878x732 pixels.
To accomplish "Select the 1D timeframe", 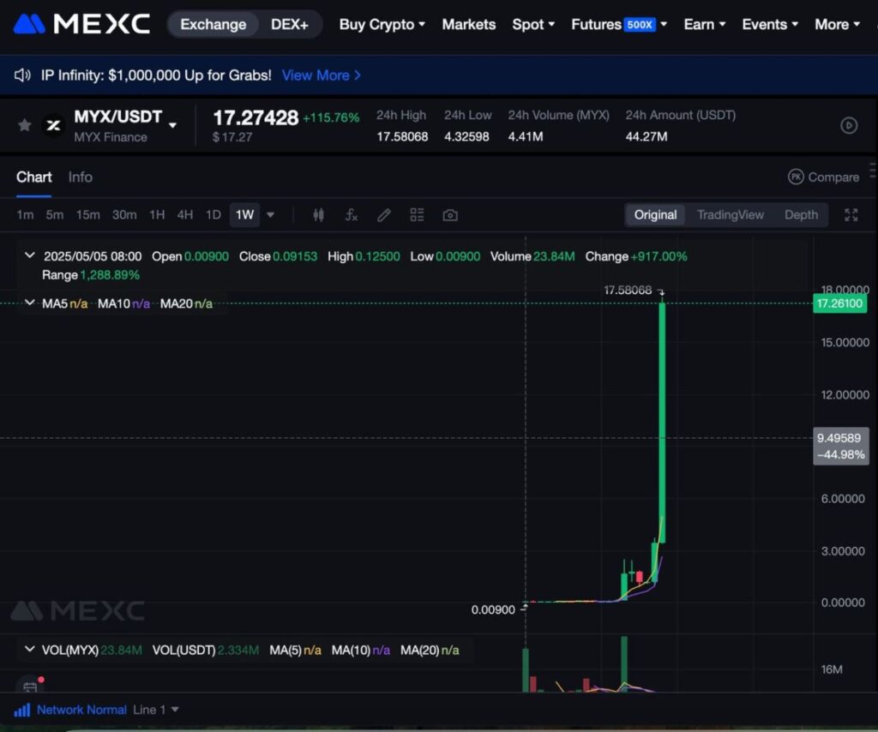I will click(x=213, y=215).
